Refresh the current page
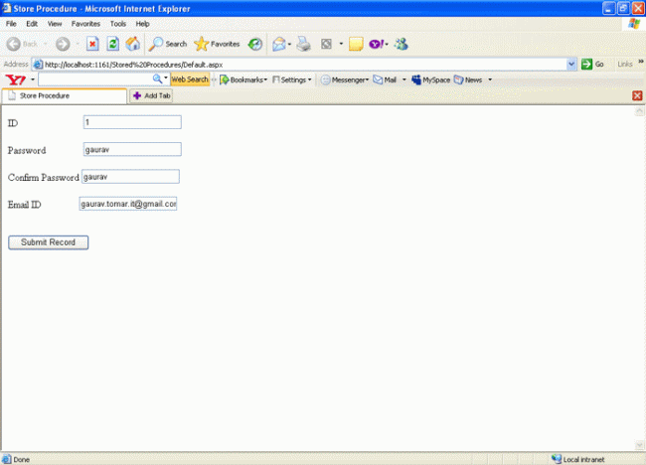646x465 pixels. coord(113,44)
